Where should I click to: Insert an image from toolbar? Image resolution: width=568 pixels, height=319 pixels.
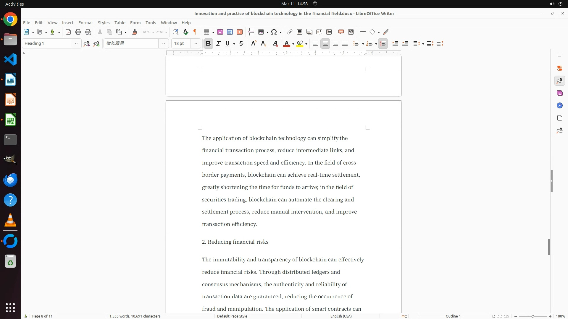[x=220, y=32]
